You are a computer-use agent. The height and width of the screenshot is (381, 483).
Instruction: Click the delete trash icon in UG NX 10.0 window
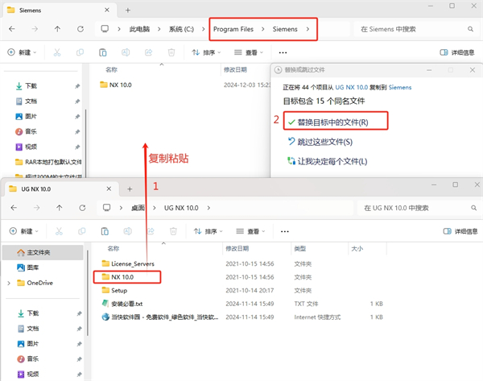171,230
